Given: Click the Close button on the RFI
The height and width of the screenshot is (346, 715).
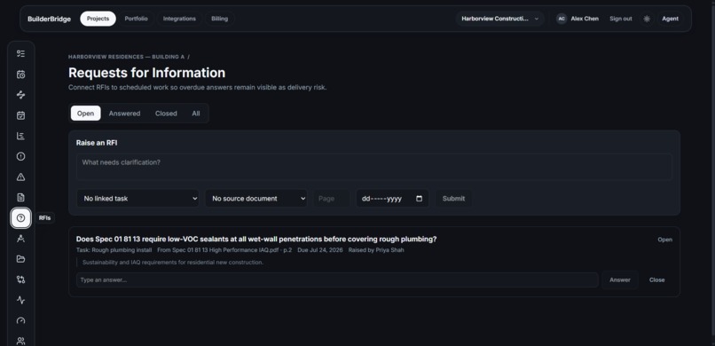Looking at the screenshot, I should point(656,279).
